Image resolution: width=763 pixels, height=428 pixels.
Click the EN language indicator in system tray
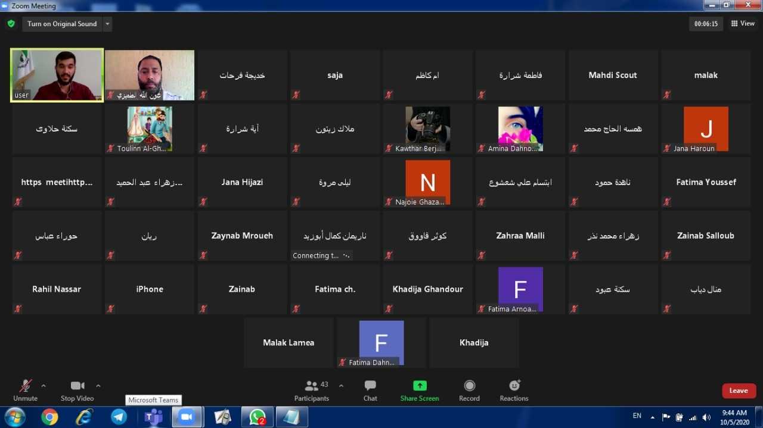(637, 416)
